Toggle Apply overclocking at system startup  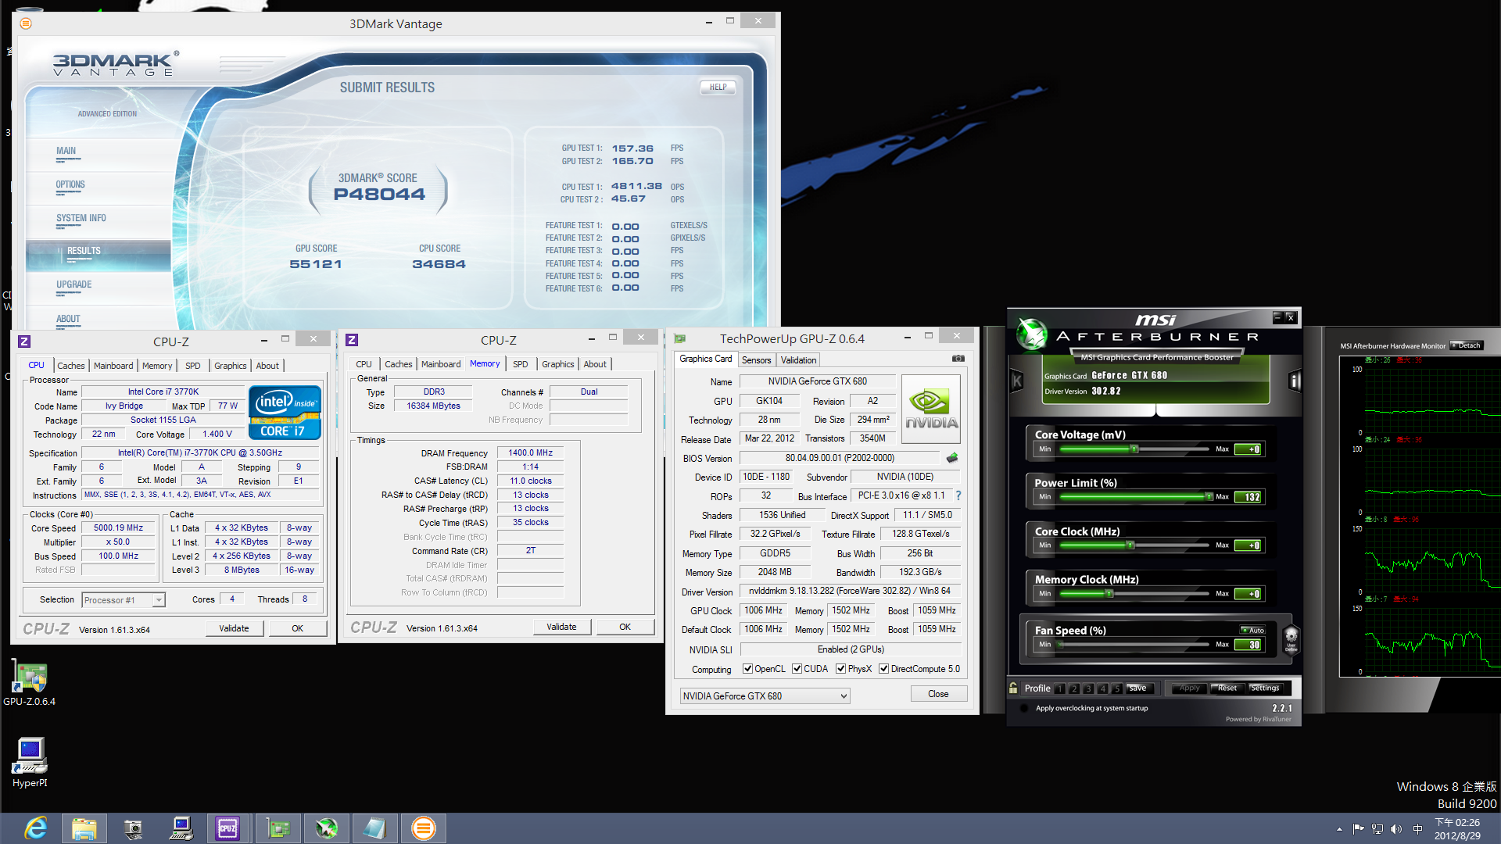pyautogui.click(x=1024, y=708)
